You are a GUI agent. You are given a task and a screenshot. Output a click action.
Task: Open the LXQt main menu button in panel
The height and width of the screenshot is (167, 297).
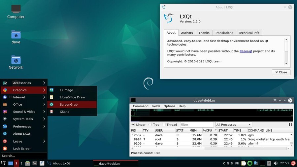(3, 163)
